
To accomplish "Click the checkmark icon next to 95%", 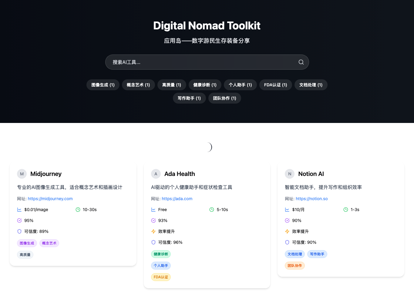I will [19, 220].
